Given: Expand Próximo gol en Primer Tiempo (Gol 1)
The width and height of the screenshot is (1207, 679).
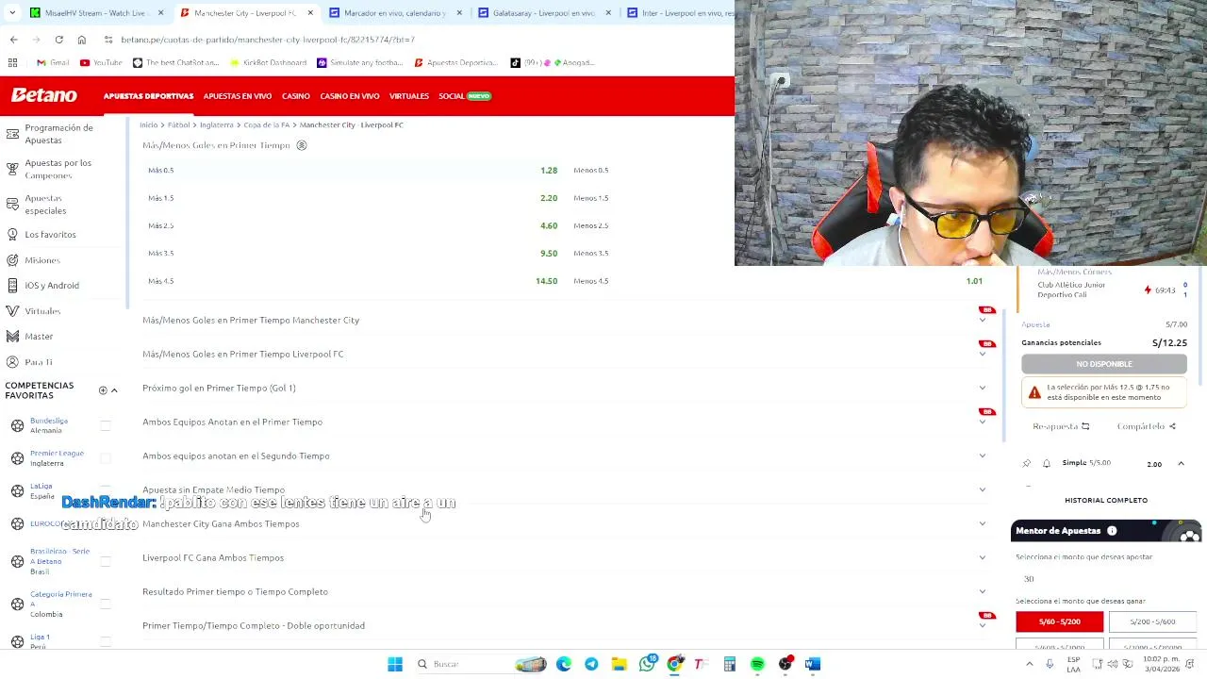Looking at the screenshot, I should pos(982,388).
